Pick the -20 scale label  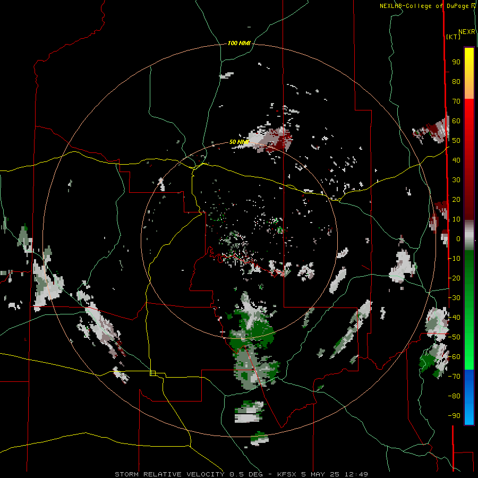pyautogui.click(x=455, y=278)
